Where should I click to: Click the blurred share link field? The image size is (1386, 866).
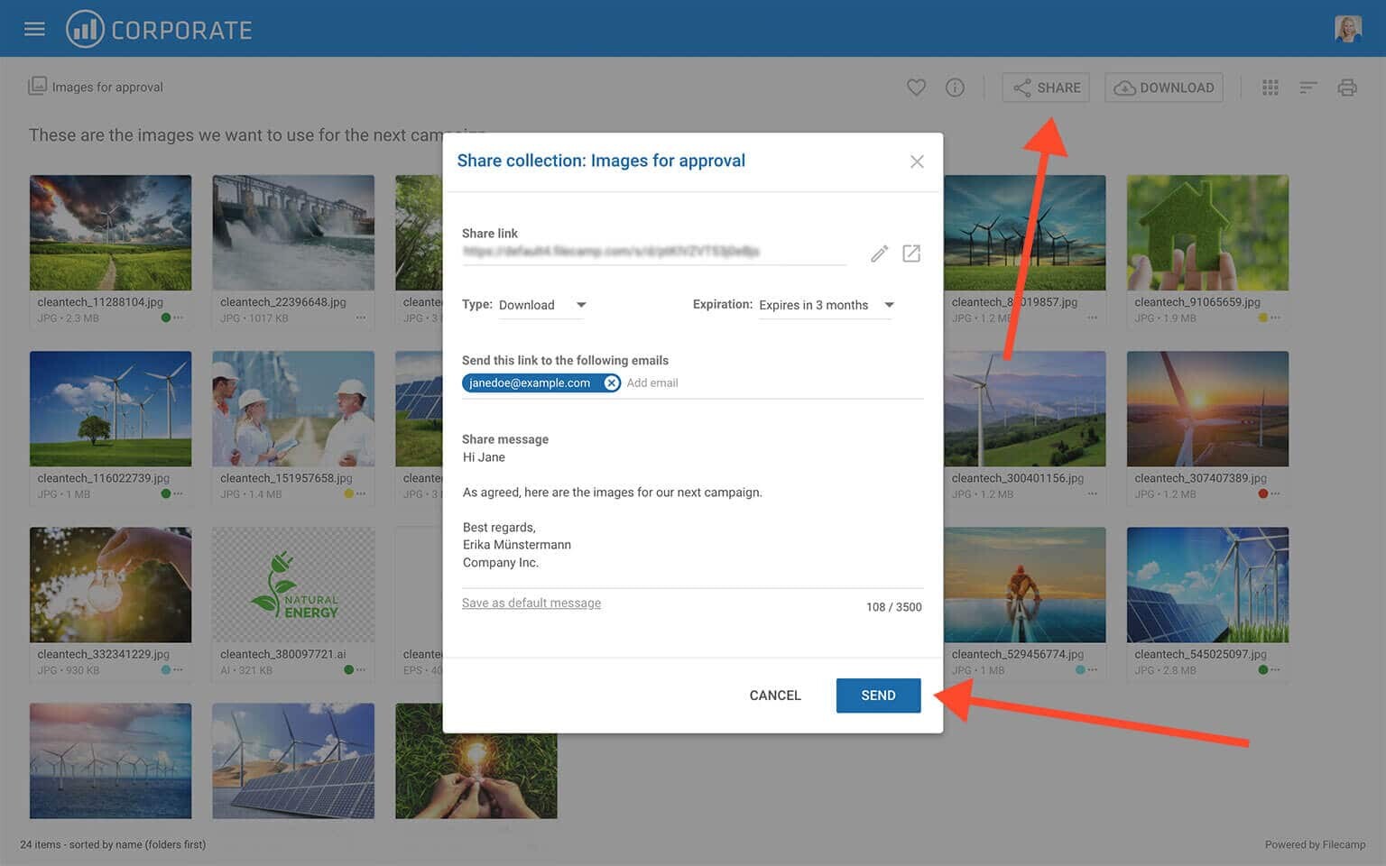pos(654,253)
